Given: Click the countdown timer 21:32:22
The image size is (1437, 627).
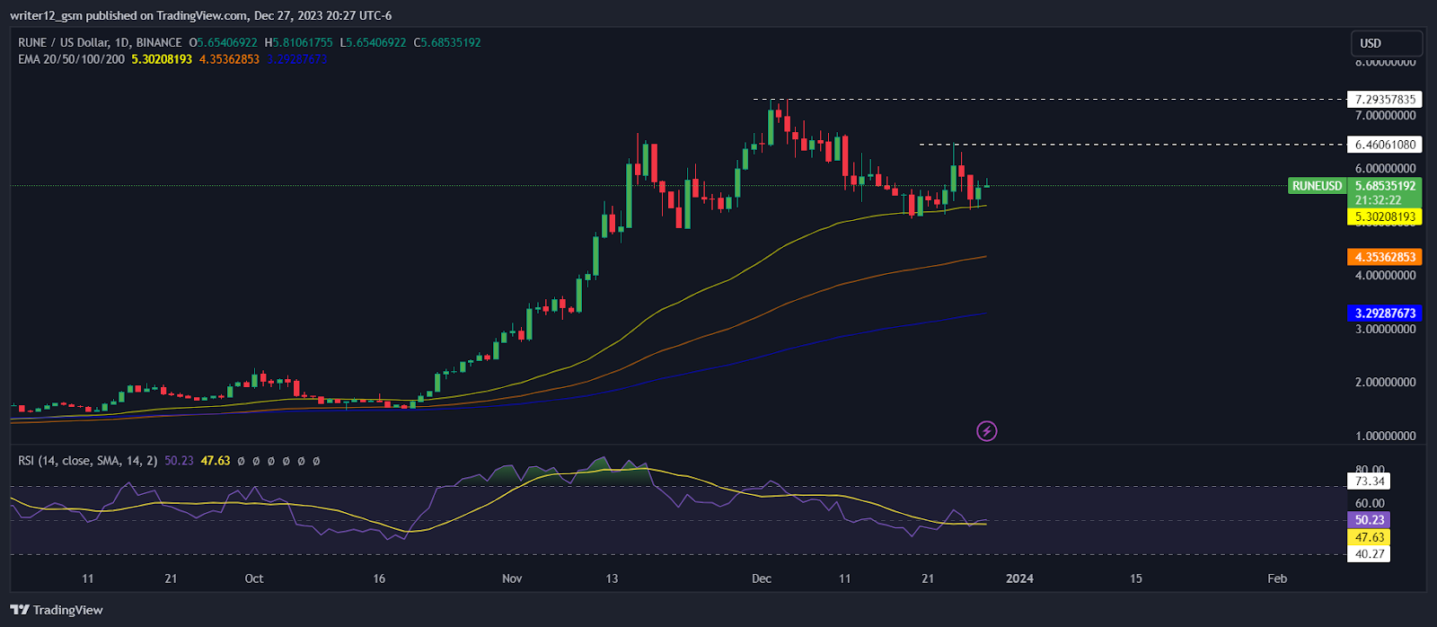Looking at the screenshot, I should point(1378,200).
